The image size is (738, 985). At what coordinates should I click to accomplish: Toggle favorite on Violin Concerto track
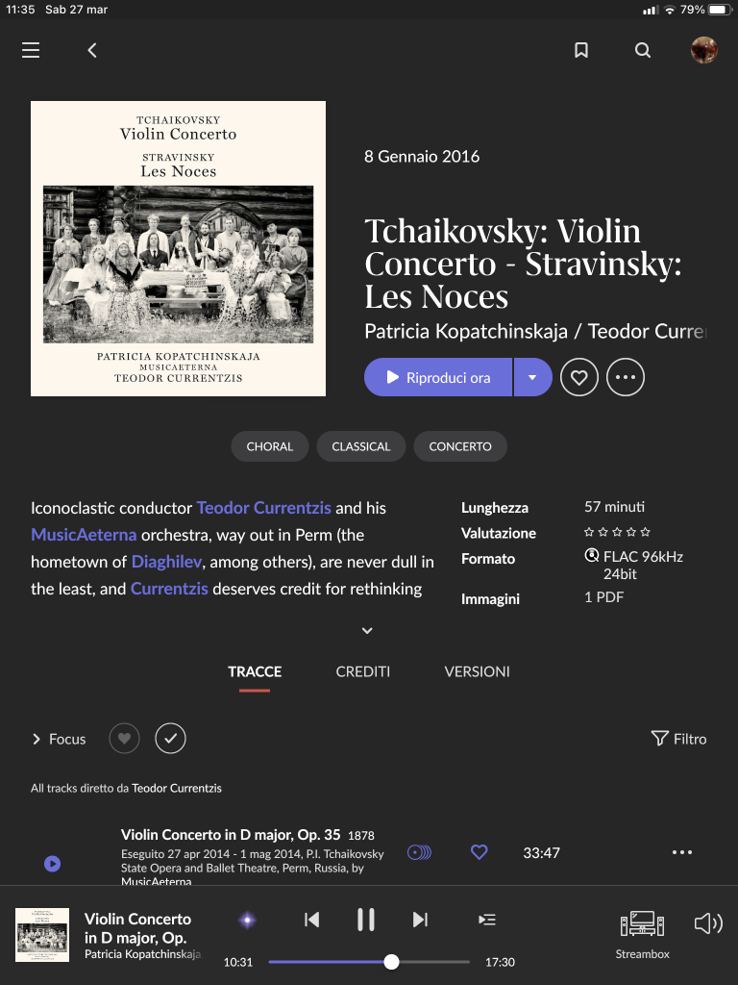point(479,852)
